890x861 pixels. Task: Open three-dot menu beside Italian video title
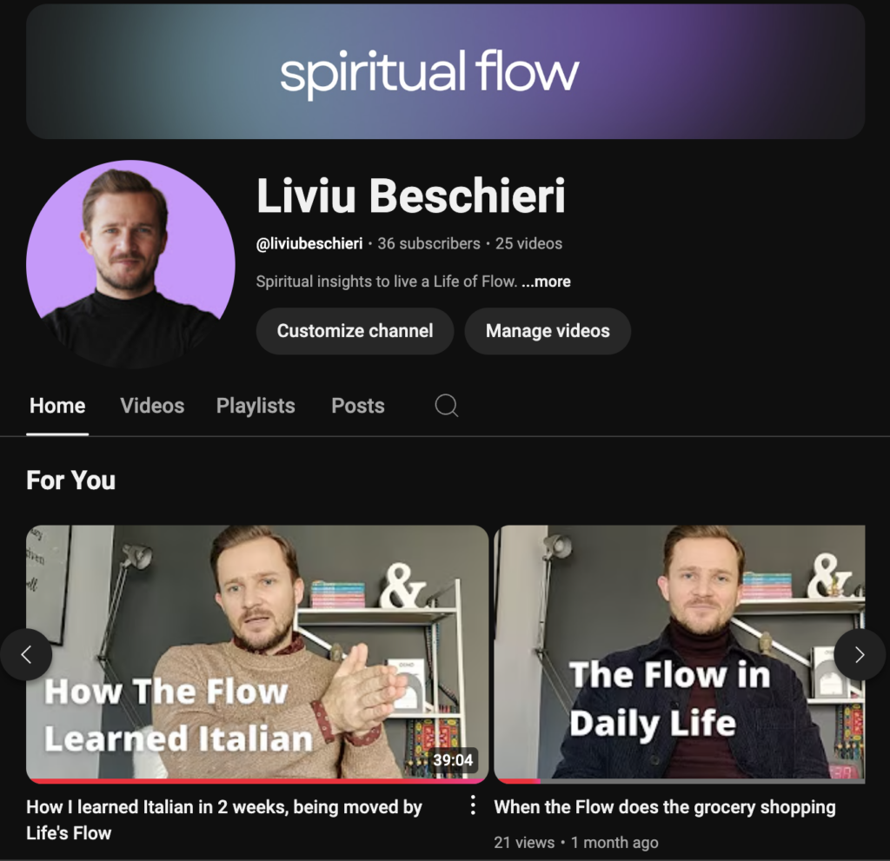click(472, 805)
